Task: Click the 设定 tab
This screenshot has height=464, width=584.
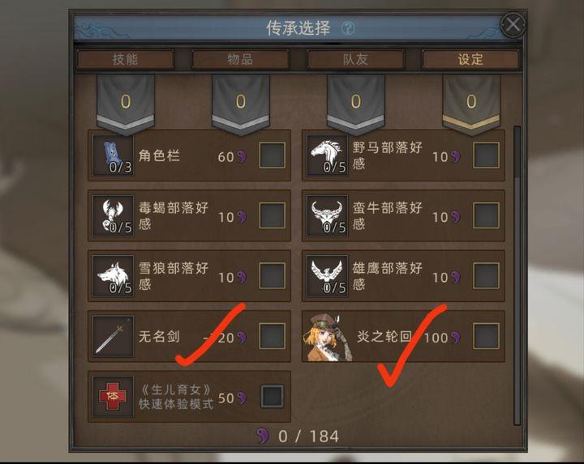Action: 470,59
